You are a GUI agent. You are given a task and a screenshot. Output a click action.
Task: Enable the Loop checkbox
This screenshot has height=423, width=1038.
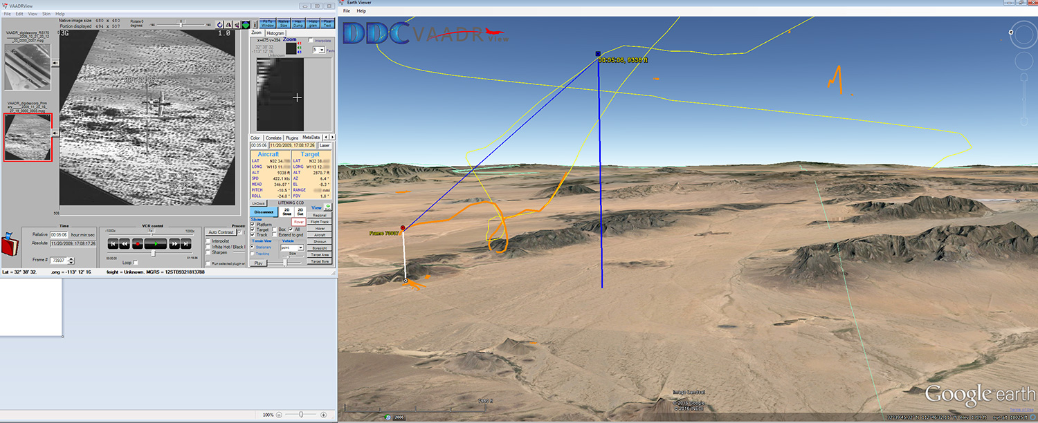pyautogui.click(x=136, y=263)
